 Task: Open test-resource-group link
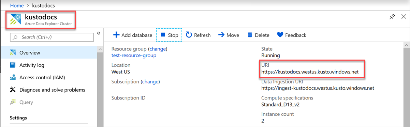(134, 55)
